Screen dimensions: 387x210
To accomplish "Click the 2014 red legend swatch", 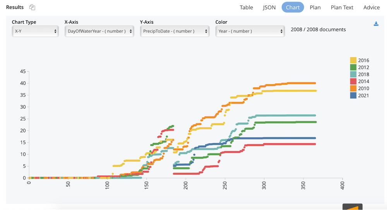I will (353, 81).
